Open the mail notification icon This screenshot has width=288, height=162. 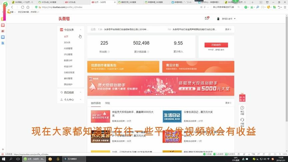tap(207, 18)
